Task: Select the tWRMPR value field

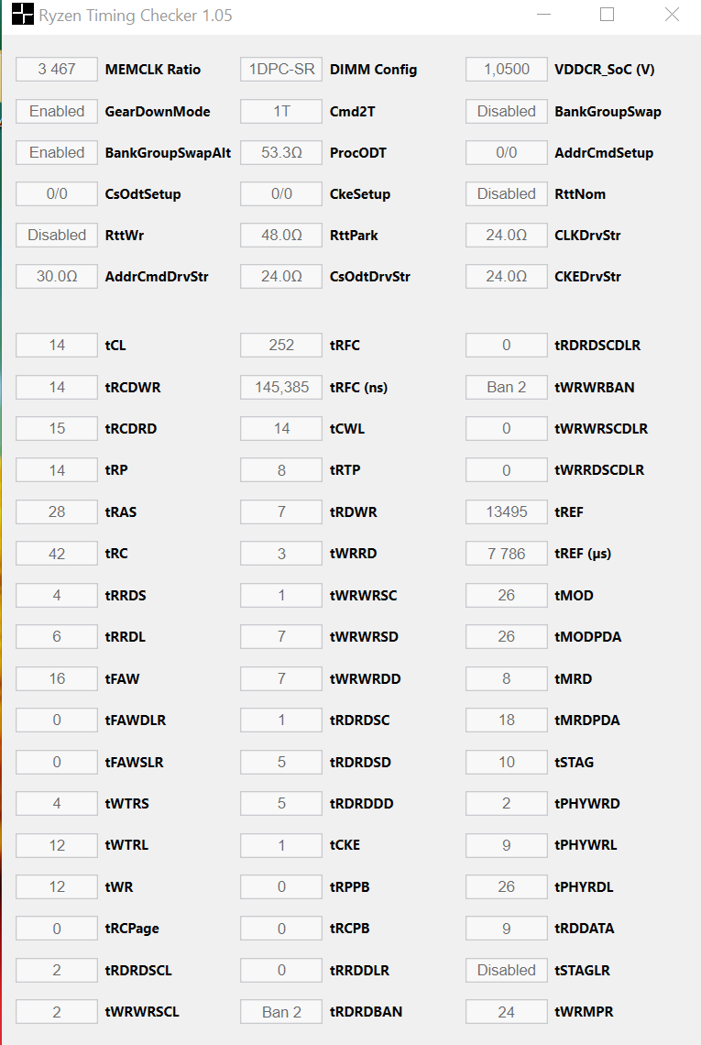Action: pyautogui.click(x=507, y=1012)
